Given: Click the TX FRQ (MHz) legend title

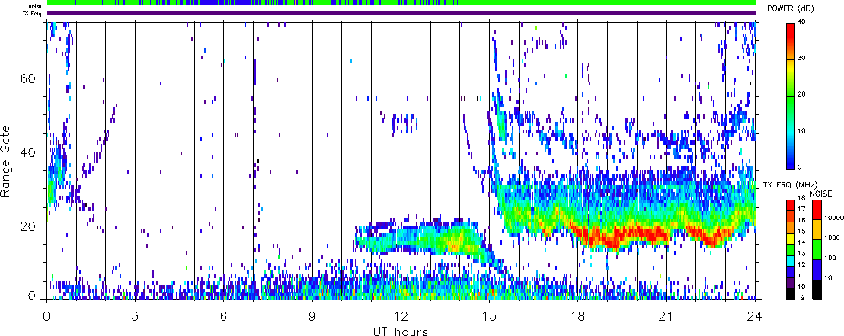Looking at the screenshot, I should pyautogui.click(x=790, y=184).
